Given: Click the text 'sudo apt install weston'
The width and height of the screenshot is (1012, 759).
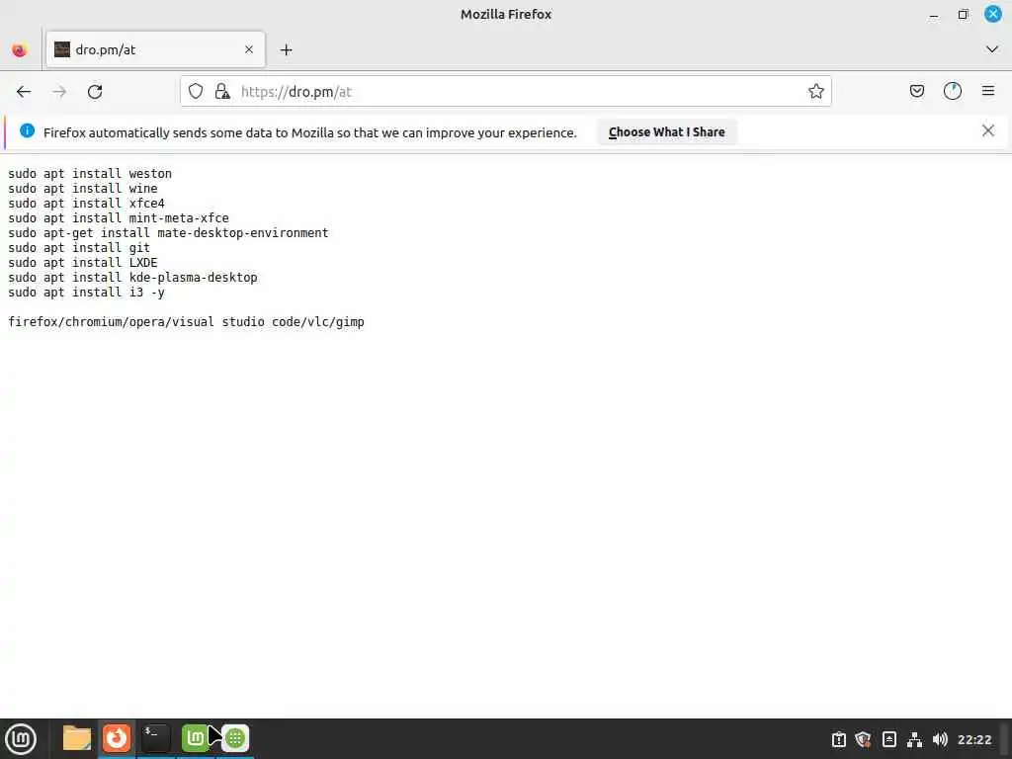Looking at the screenshot, I should [90, 174].
